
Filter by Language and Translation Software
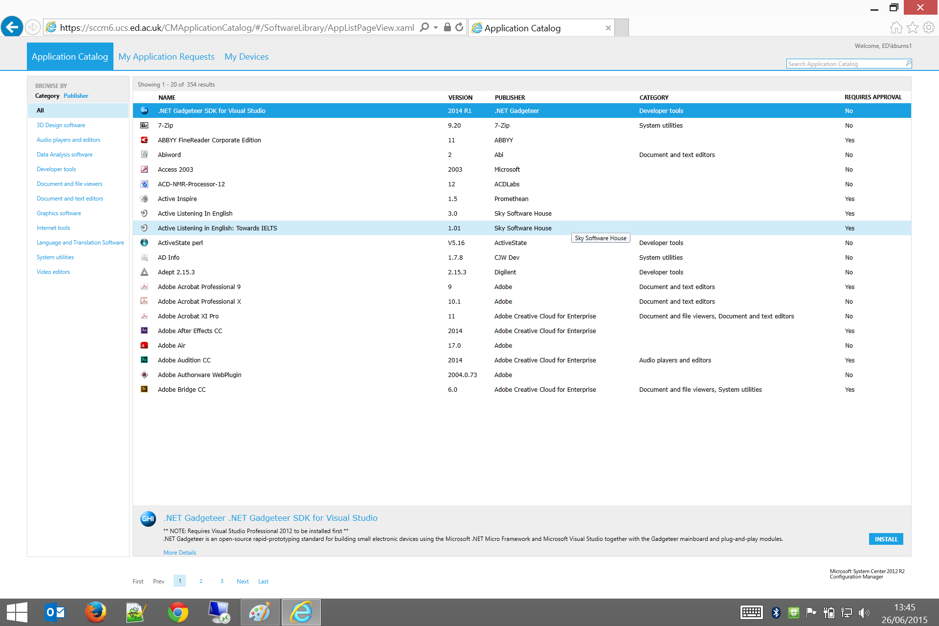[x=80, y=243]
